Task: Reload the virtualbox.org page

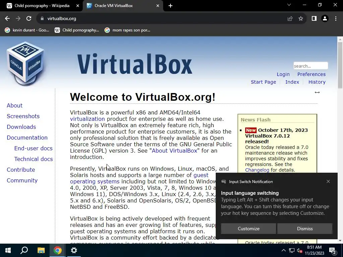Action: click(x=29, y=19)
